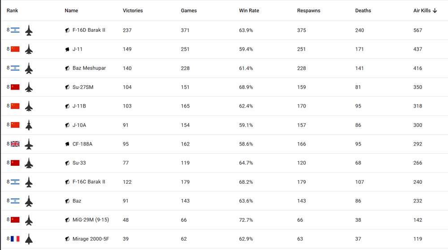Click the aircraft icon for F-16D Barak II
Image resolution: width=448 pixels, height=250 pixels.
(x=29, y=30)
